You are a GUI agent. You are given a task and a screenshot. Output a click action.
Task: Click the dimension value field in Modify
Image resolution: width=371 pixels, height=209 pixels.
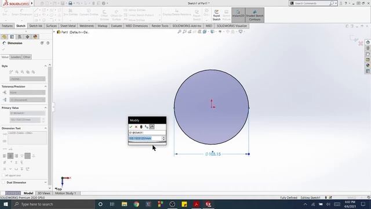pyautogui.click(x=145, y=138)
